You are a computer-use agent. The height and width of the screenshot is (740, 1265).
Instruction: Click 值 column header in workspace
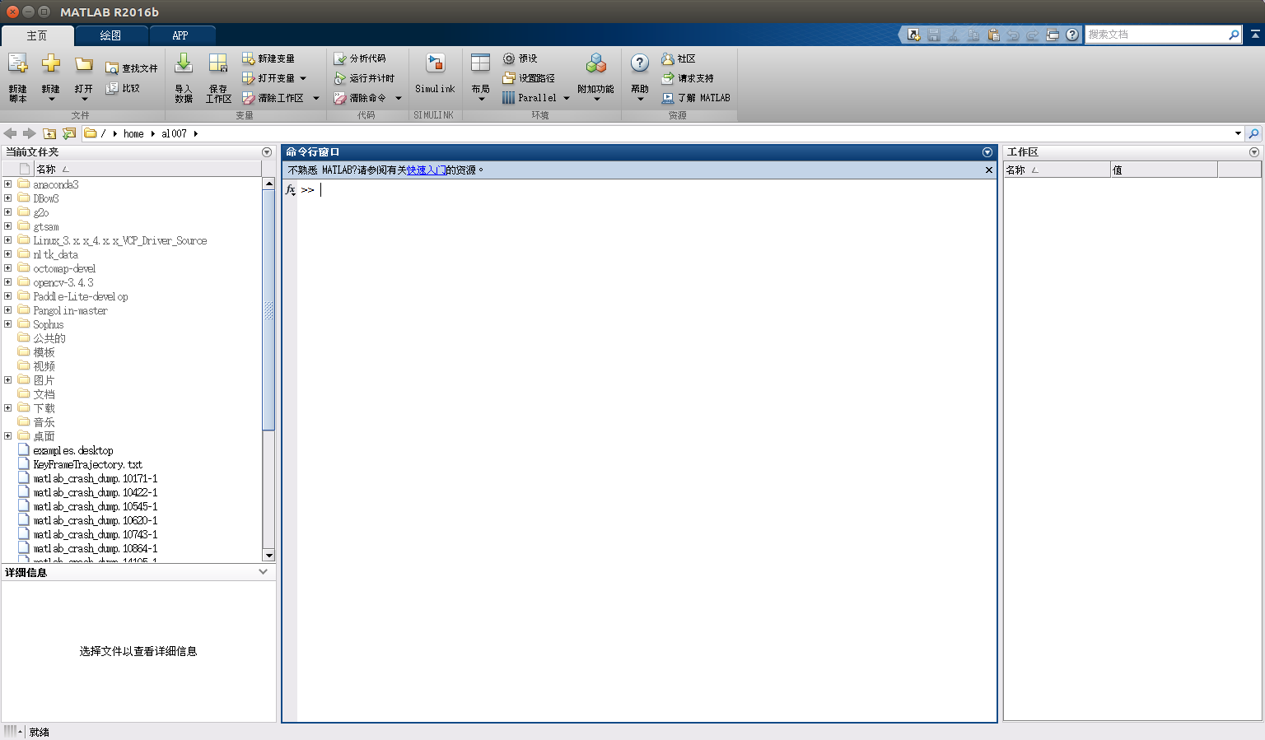click(x=1164, y=170)
